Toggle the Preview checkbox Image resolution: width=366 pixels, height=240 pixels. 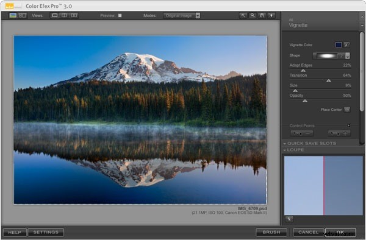click(120, 16)
